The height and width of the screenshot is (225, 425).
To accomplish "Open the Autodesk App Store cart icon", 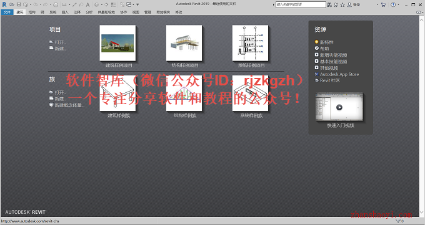I will [x=383, y=4].
